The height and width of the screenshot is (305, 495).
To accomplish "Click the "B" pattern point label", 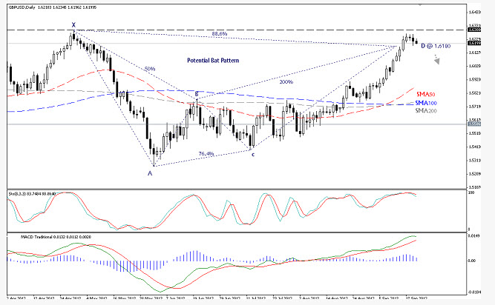I will tap(197, 94).
